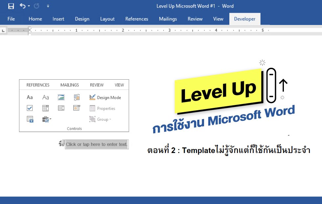Insert Picture Content Control icon

point(61,97)
